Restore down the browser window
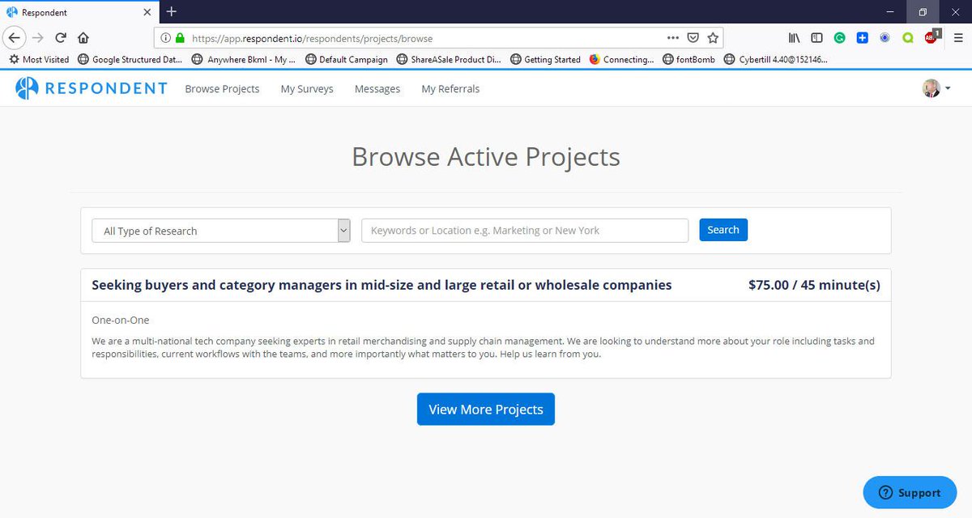 click(923, 12)
